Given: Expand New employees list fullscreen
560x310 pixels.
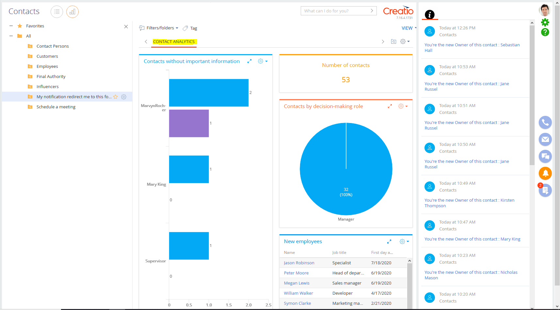Looking at the screenshot, I should click(389, 241).
